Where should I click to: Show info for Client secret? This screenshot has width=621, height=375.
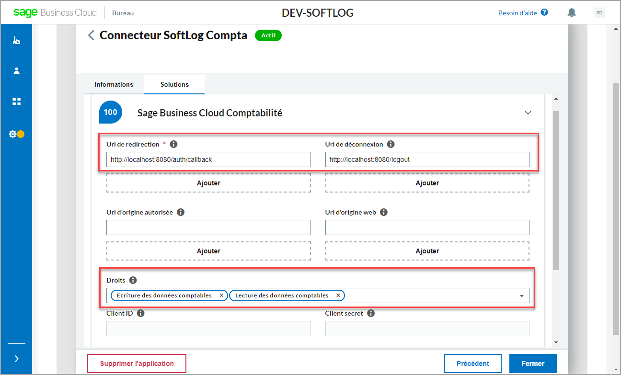[x=371, y=313]
